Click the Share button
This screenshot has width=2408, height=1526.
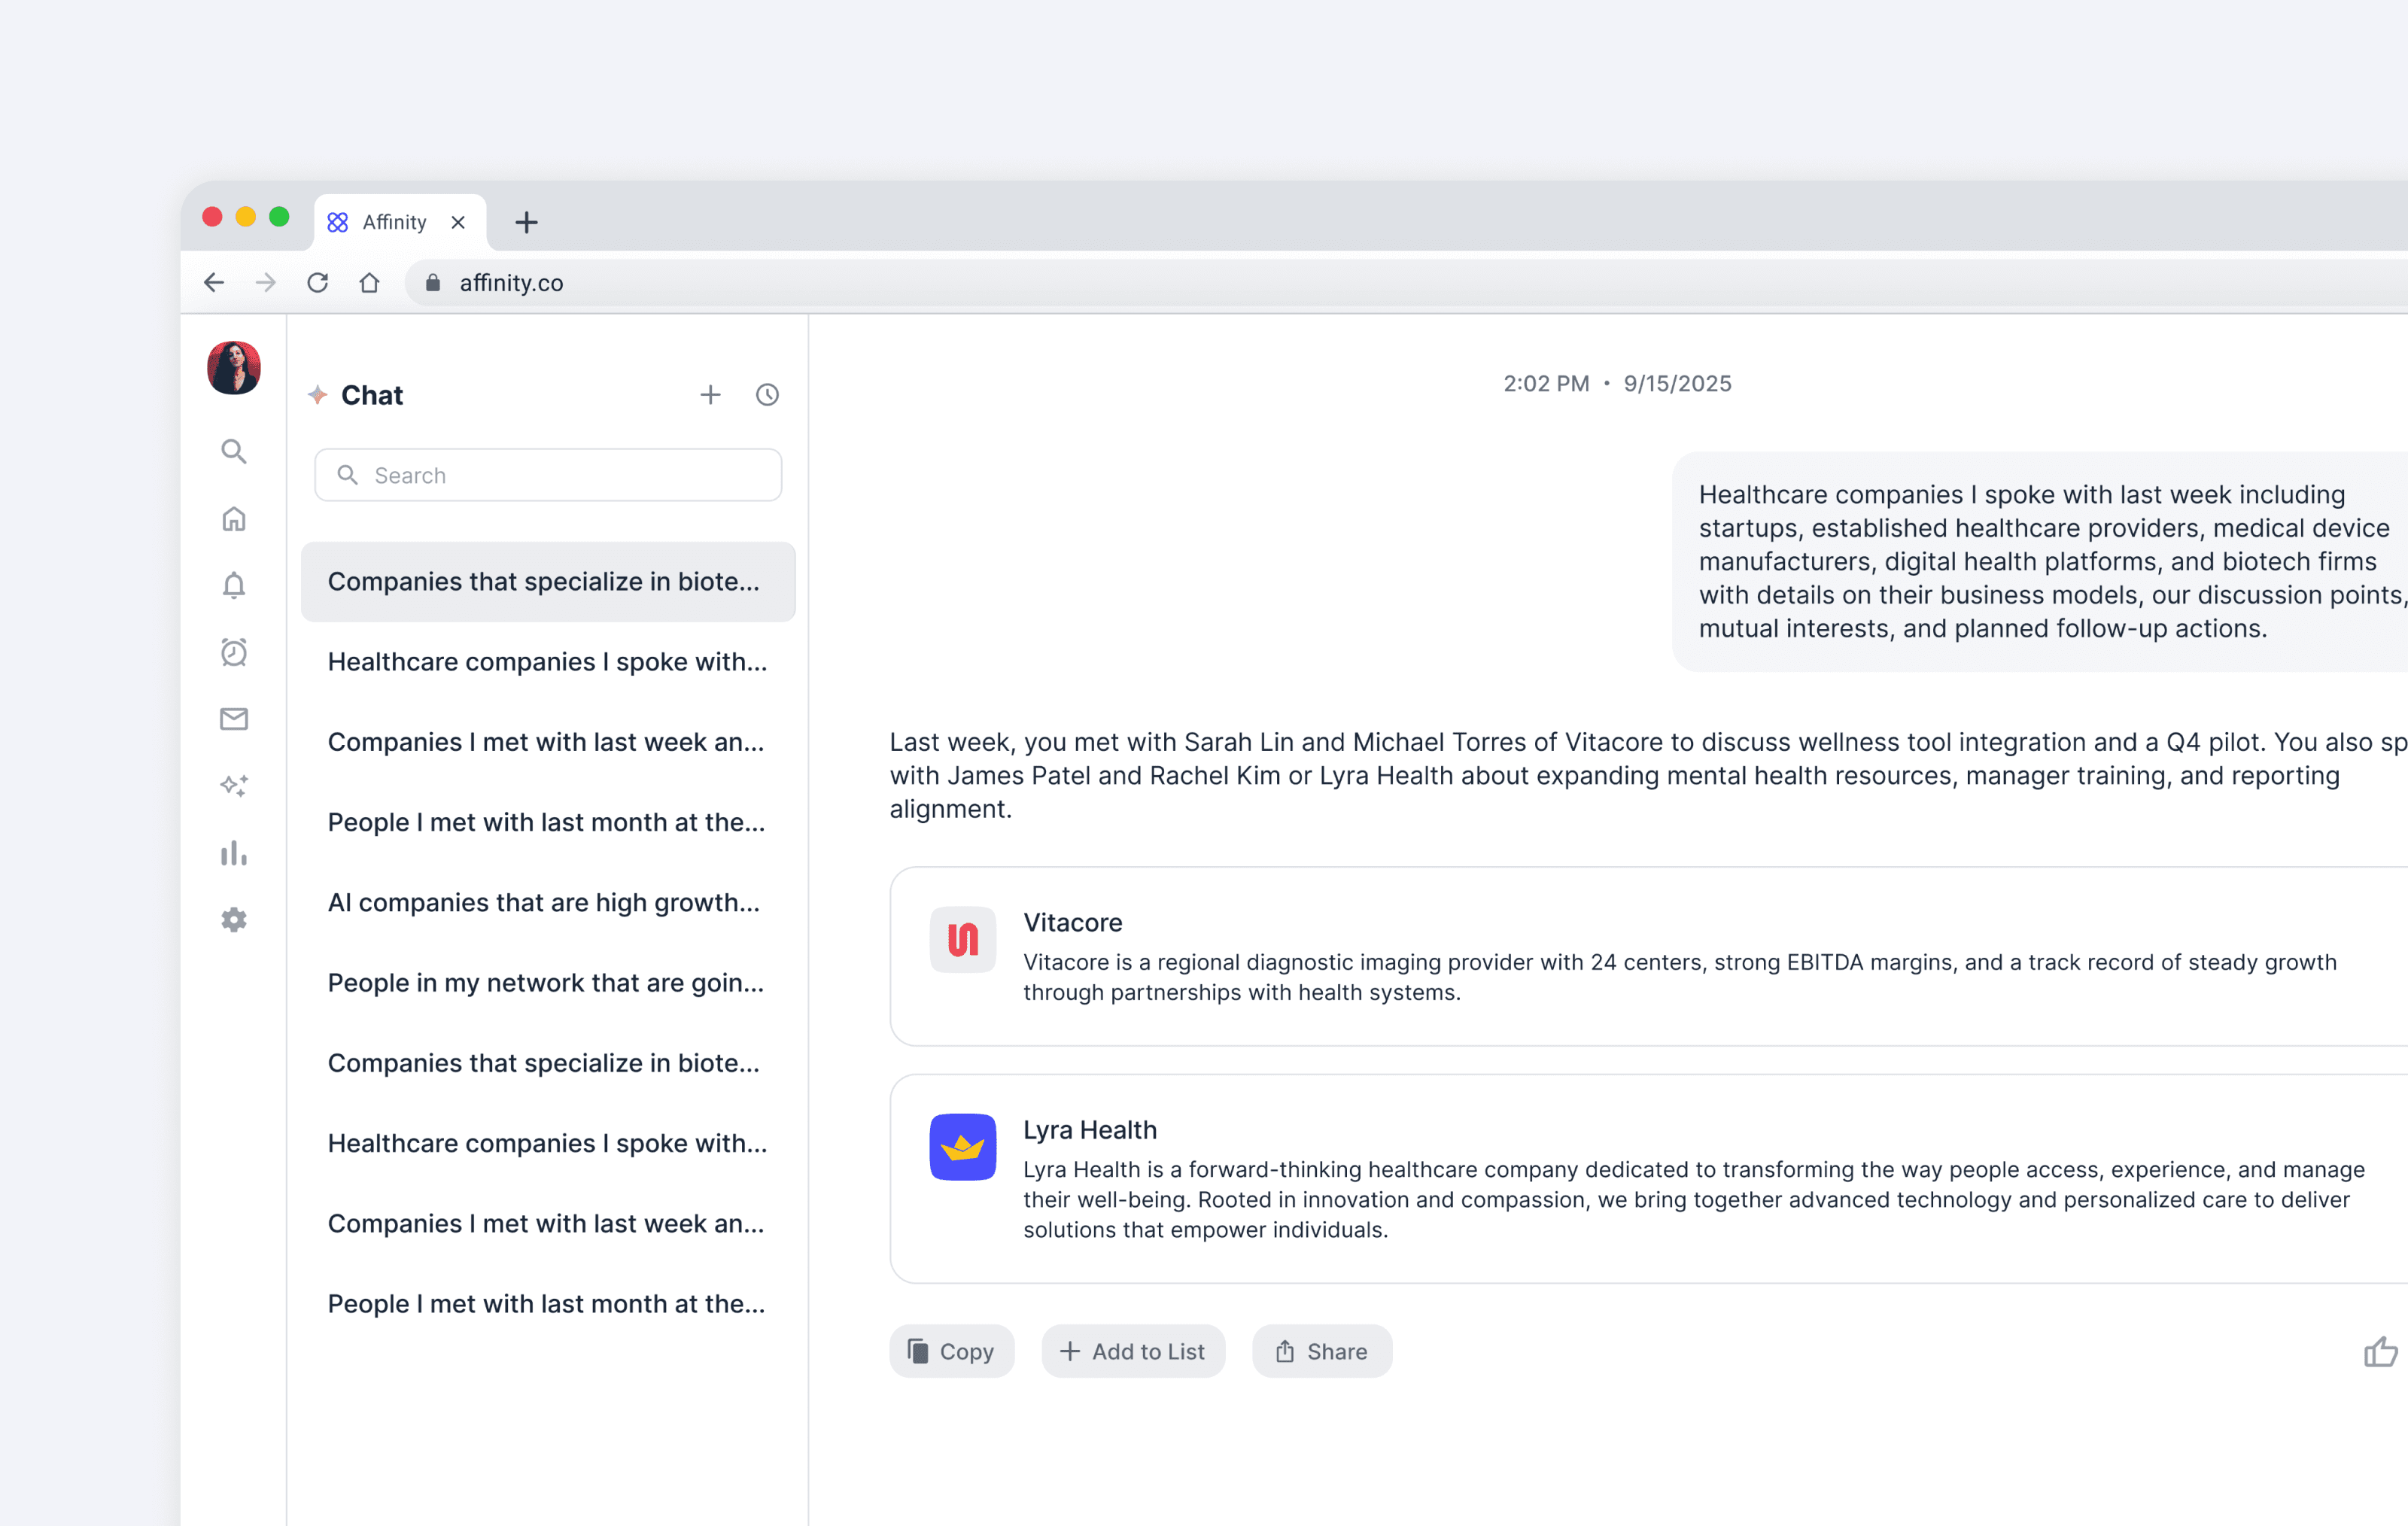point(1321,1352)
